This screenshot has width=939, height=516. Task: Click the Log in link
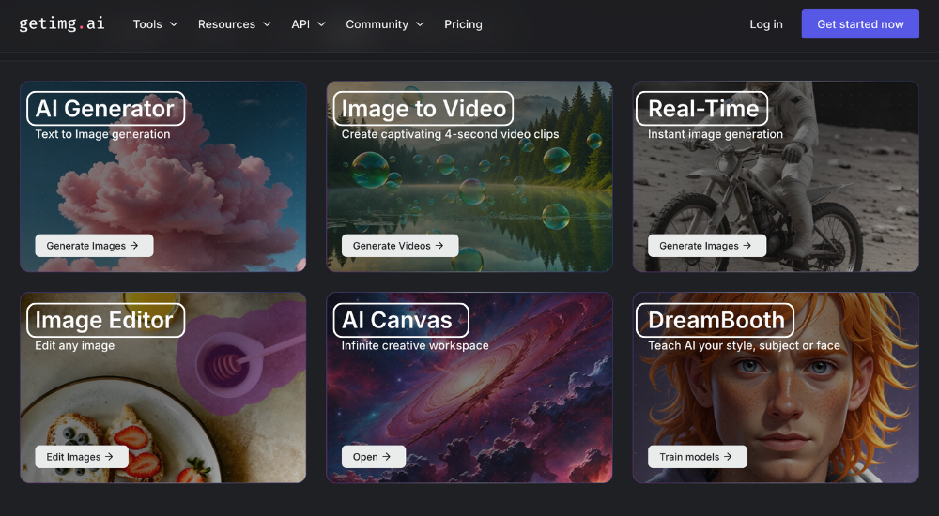[766, 24]
